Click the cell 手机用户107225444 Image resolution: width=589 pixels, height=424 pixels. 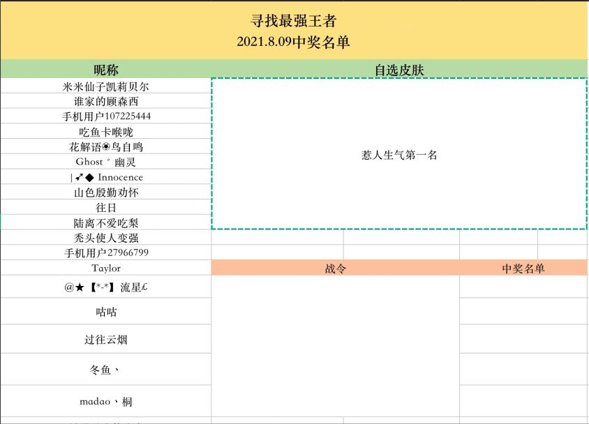pyautogui.click(x=106, y=116)
